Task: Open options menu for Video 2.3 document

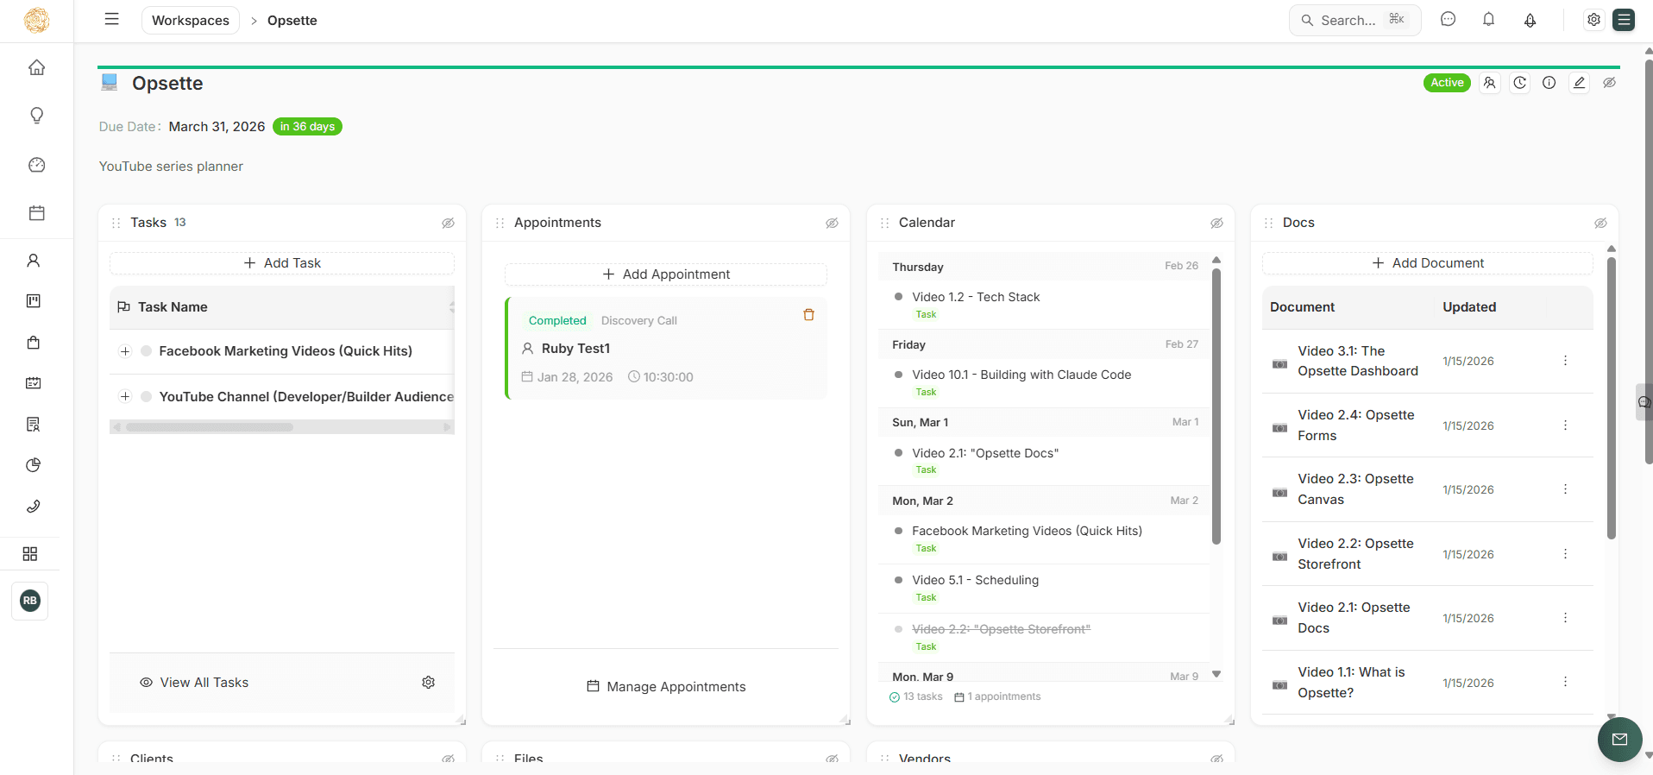Action: 1566,489
